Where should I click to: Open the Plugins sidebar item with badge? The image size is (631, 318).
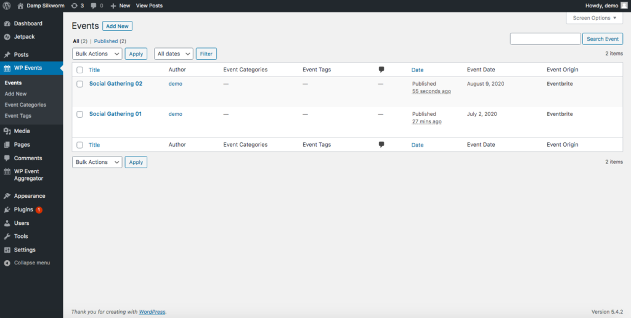[23, 210]
